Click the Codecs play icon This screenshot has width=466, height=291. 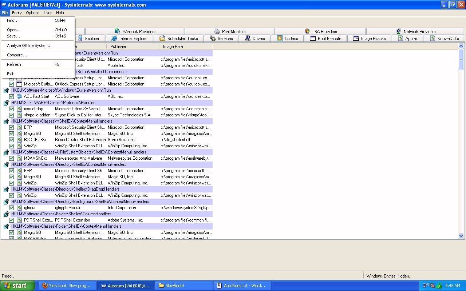(280, 38)
